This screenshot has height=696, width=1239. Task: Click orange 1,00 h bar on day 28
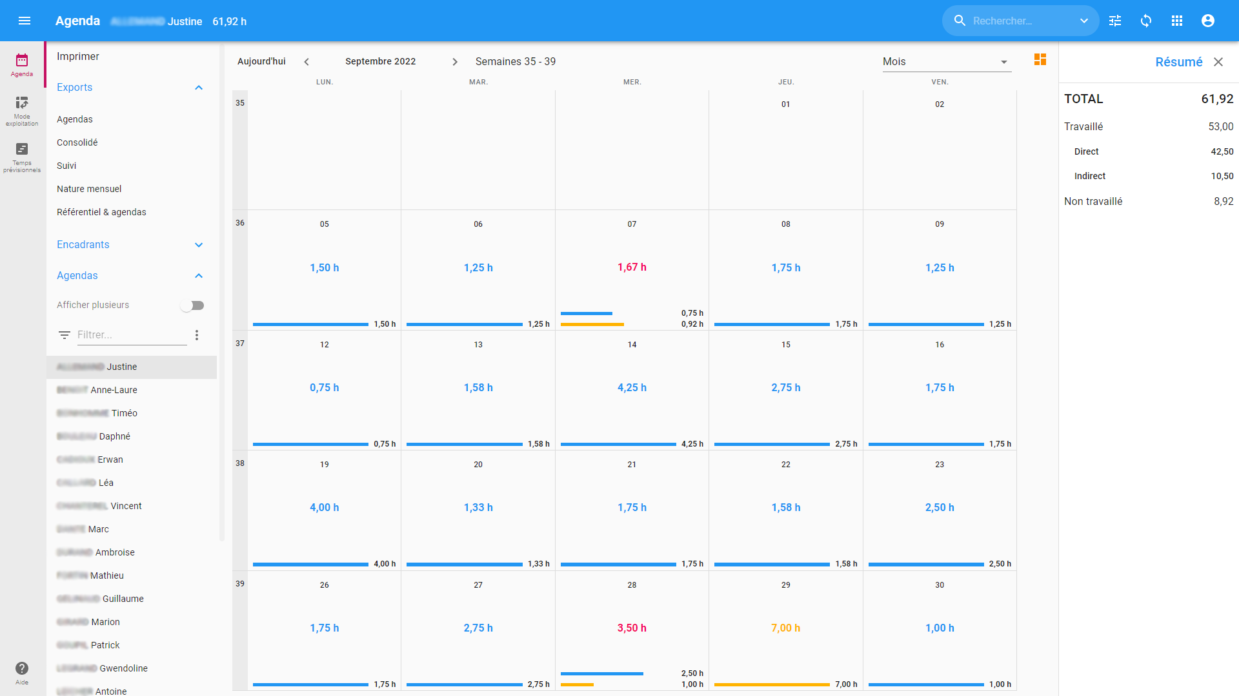(x=577, y=684)
